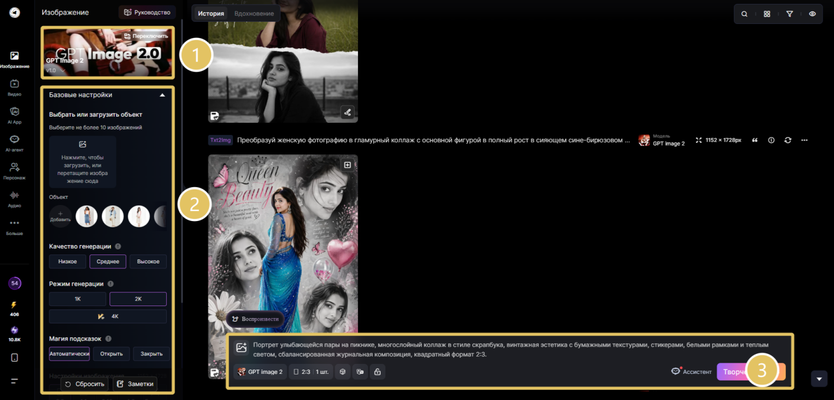Click the Сбросить reset button
Screen dimensions: 834x400
85,384
